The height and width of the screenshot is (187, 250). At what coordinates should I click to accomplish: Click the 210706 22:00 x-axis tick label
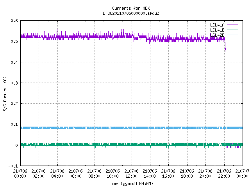pyautogui.click(x=224, y=173)
